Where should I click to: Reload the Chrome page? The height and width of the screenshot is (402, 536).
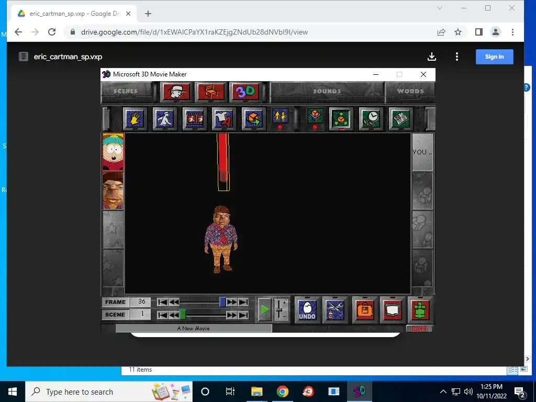[x=52, y=32]
